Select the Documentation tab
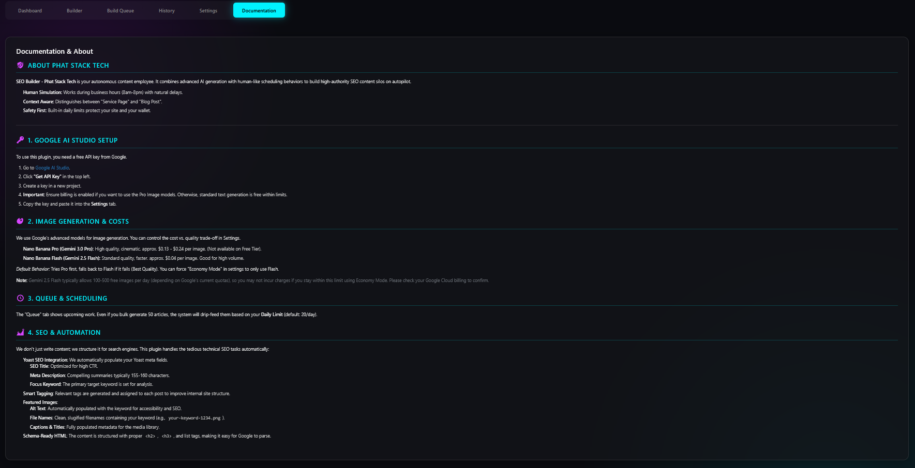The width and height of the screenshot is (915, 468). (x=259, y=10)
